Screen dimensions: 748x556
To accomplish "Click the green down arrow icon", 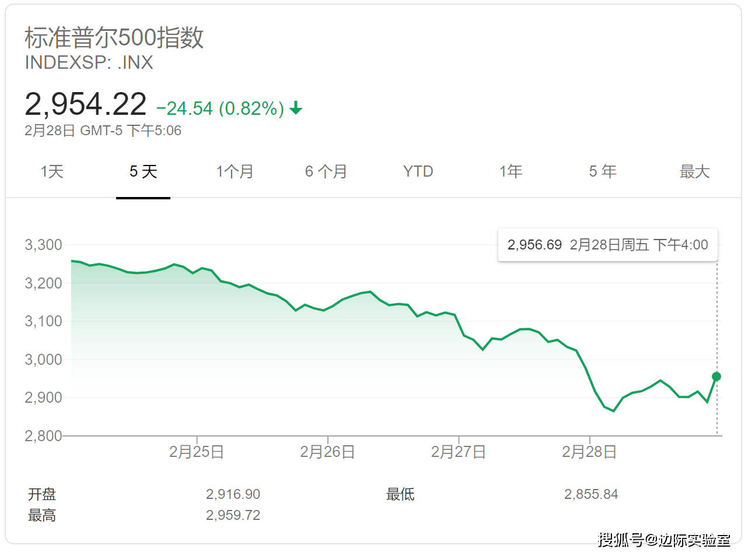I will pos(296,108).
